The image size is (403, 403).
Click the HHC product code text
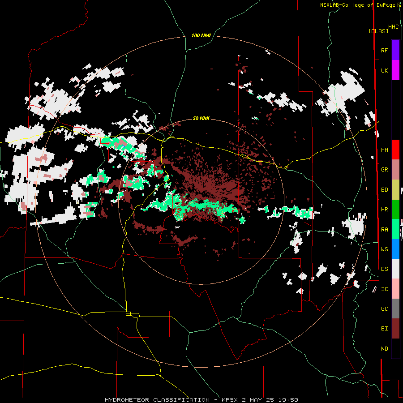tap(393, 27)
